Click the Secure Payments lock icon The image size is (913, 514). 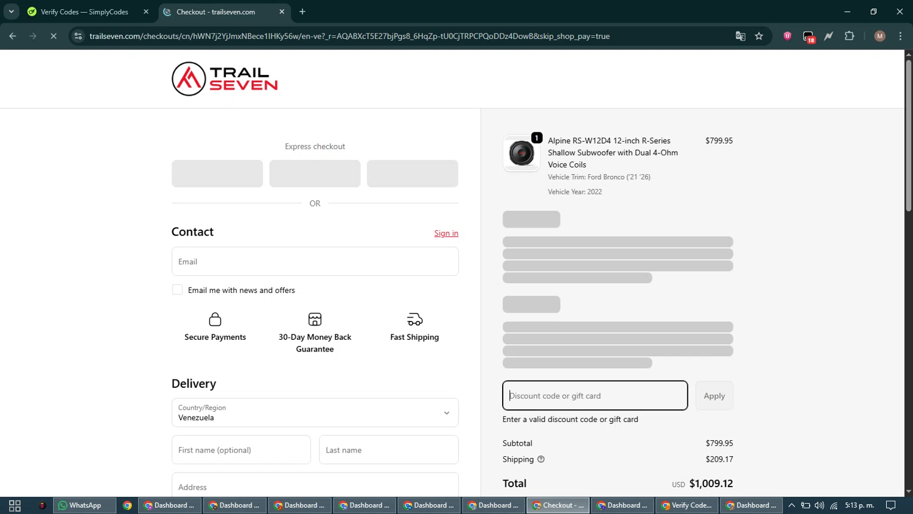(x=215, y=319)
